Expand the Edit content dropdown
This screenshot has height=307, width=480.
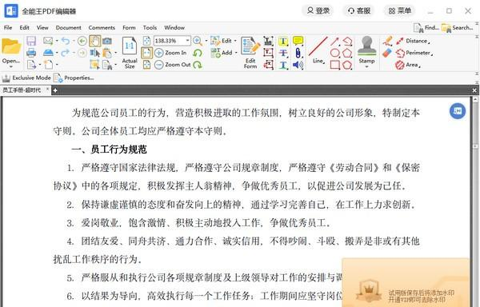click(x=235, y=41)
